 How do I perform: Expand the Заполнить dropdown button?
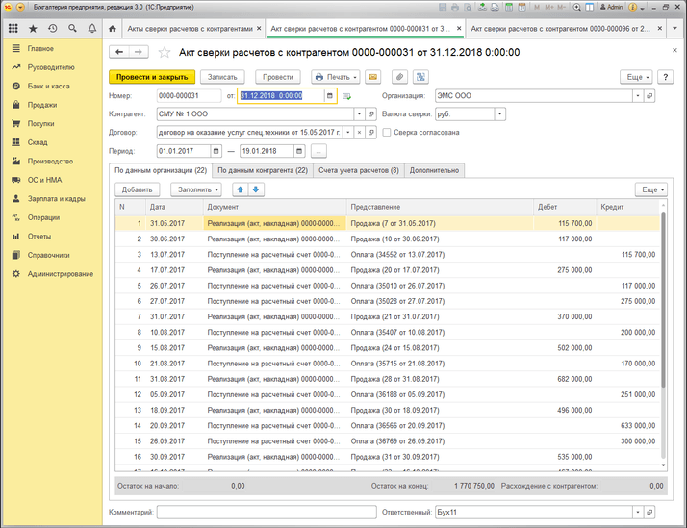pyautogui.click(x=199, y=189)
